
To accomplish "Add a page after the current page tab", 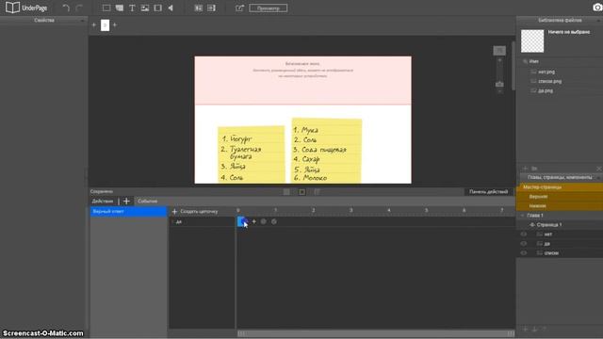I will (115, 25).
